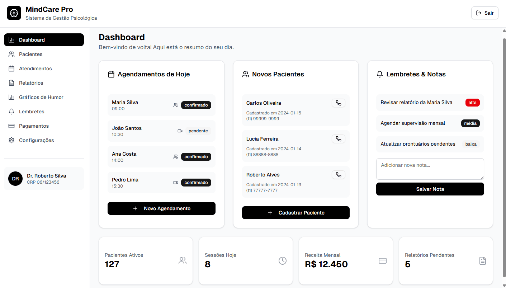Viewport: 506px width, 288px height.
Task: Click the Cadastrar Paciente button
Action: coord(295,213)
